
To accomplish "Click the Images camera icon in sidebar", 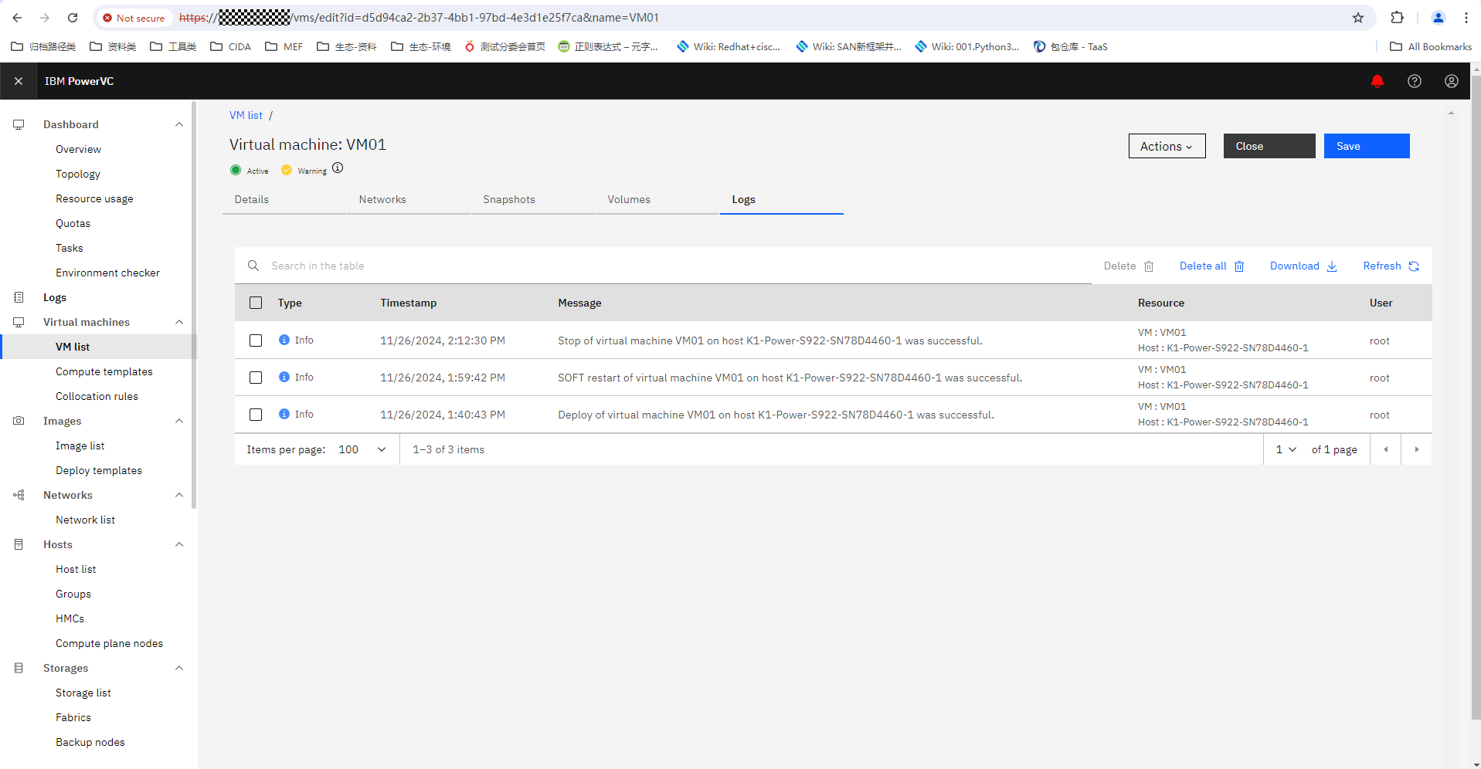I will coord(19,421).
